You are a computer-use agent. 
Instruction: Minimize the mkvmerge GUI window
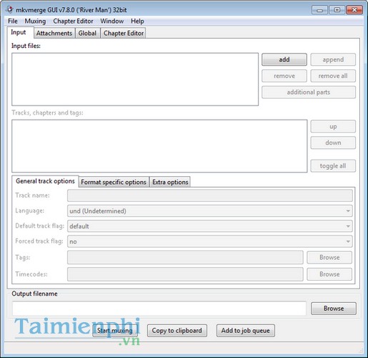[x=319, y=10]
